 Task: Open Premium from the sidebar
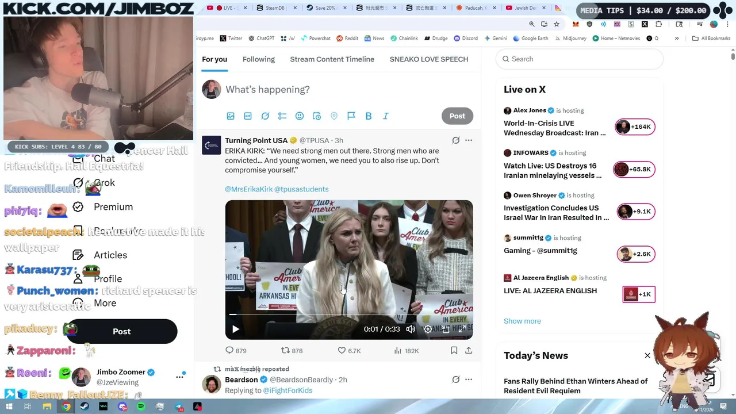(103, 207)
